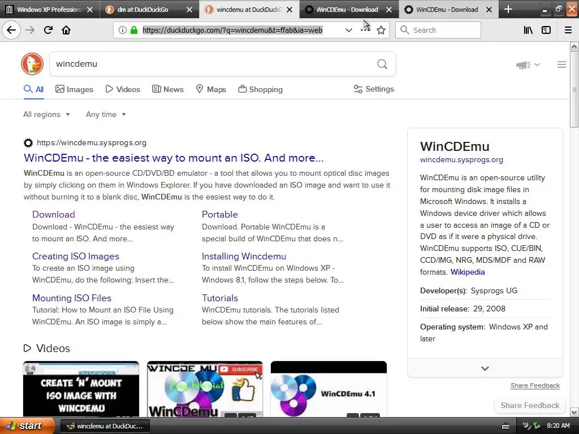Viewport: 579px width, 434px height.
Task: Open the Wikipedia link in info panel
Action: click(x=468, y=272)
